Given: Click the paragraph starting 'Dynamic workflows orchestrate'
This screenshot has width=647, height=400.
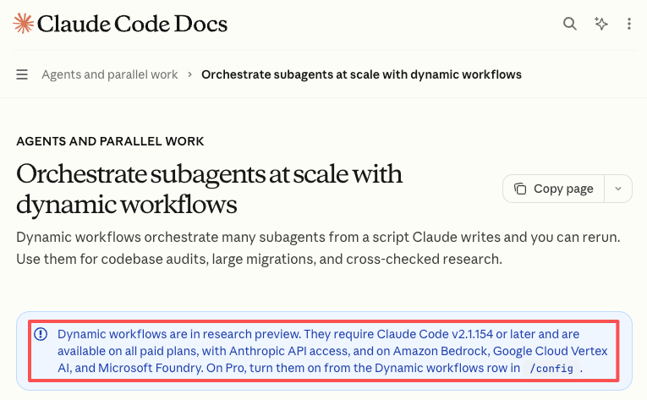Looking at the screenshot, I should (318, 248).
